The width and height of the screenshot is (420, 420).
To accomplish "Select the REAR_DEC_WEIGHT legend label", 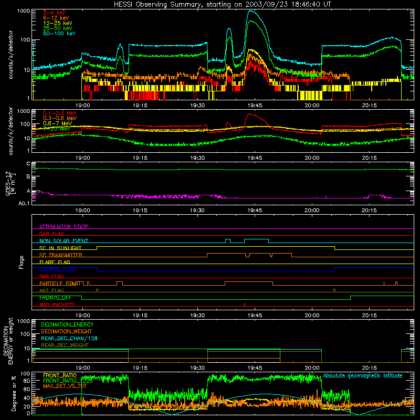I will pyautogui.click(x=65, y=345).
